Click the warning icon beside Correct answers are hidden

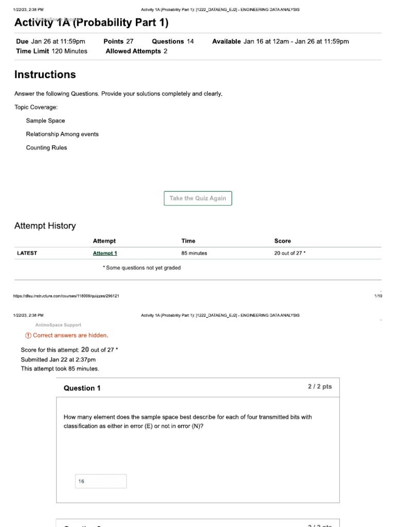28,336
